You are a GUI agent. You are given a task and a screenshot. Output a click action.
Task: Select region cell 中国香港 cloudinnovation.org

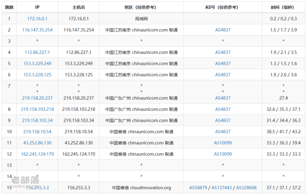tap(141, 188)
